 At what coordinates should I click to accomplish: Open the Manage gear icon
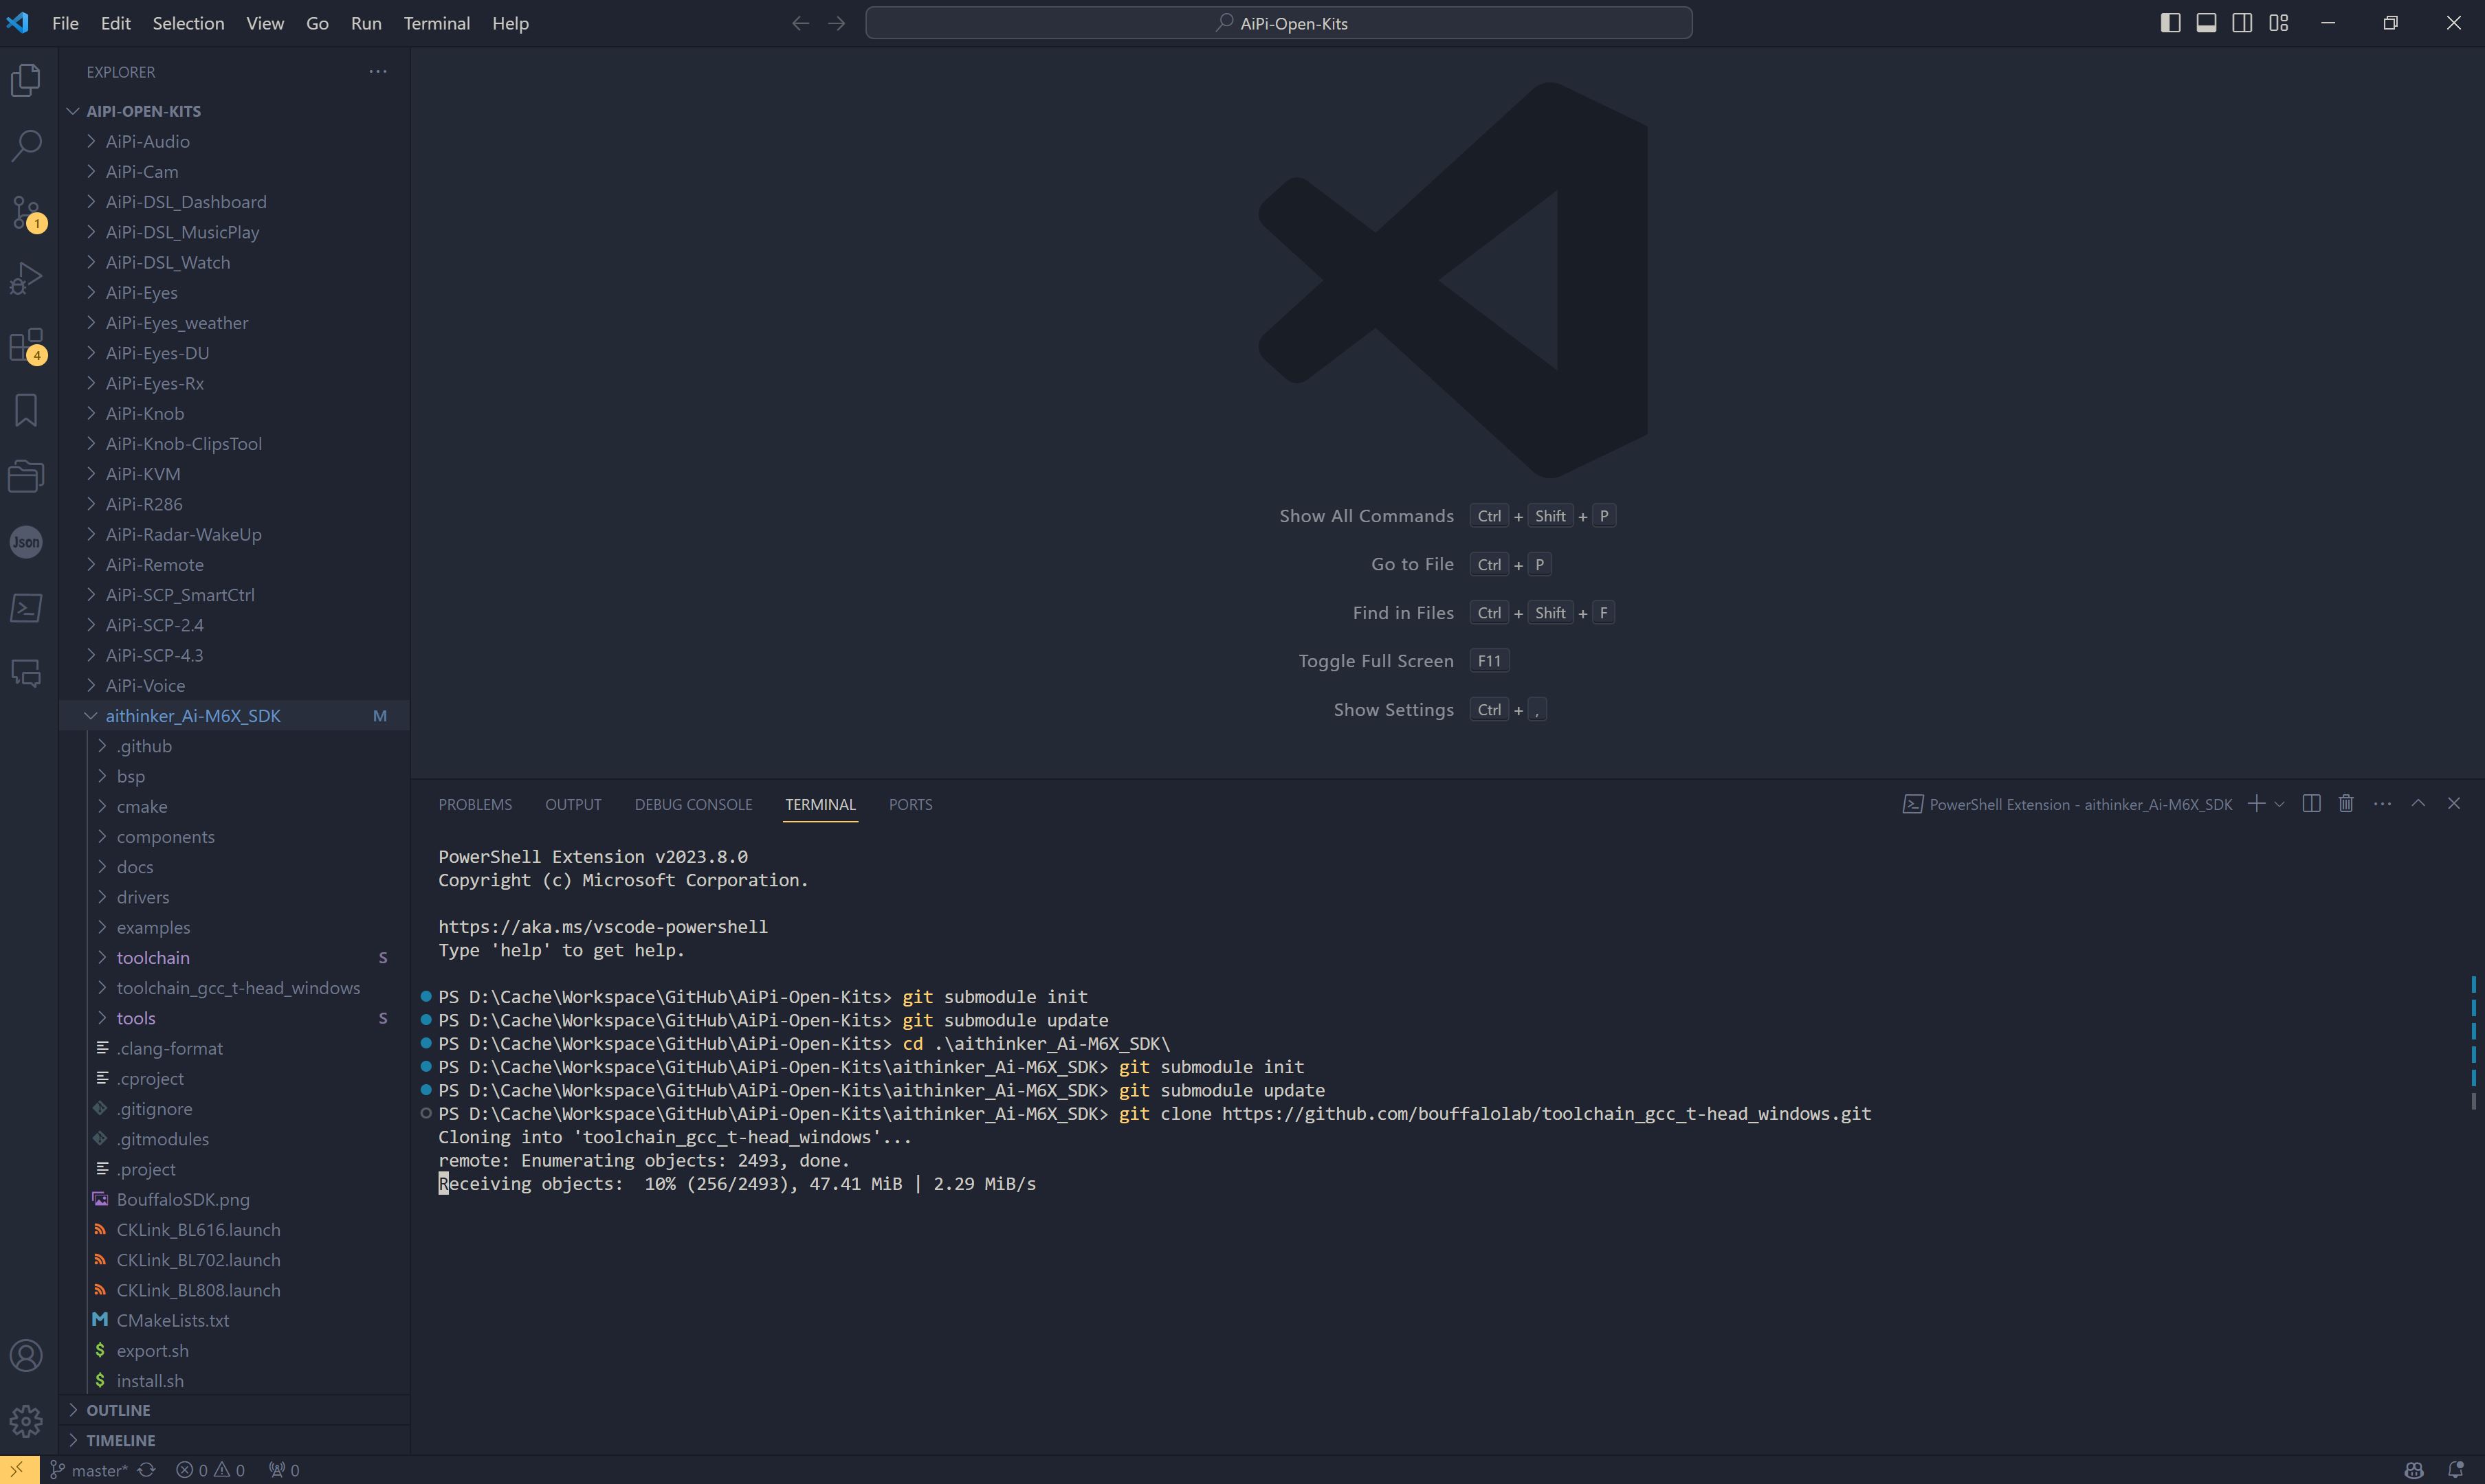[26, 1421]
